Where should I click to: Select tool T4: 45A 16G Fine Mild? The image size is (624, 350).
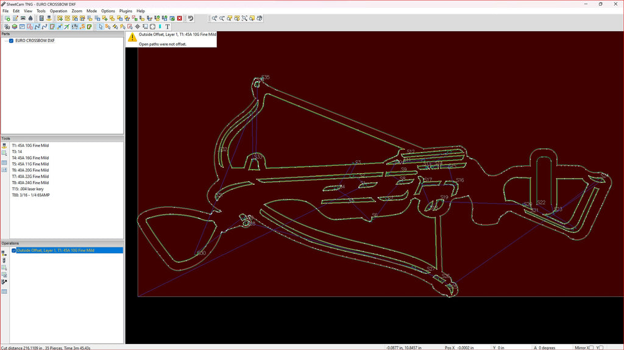click(30, 158)
